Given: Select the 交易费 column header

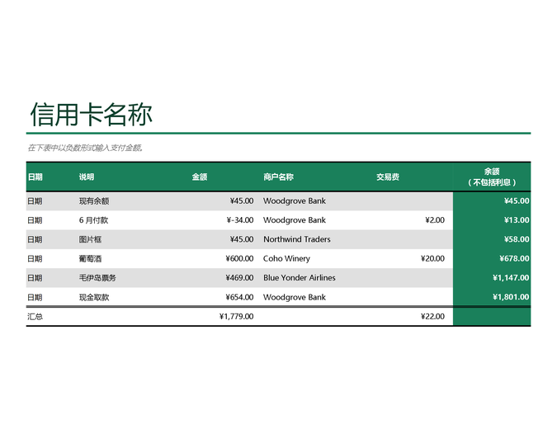Looking at the screenshot, I should tap(388, 177).
